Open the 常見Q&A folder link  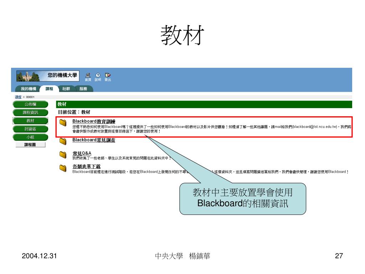(82, 153)
